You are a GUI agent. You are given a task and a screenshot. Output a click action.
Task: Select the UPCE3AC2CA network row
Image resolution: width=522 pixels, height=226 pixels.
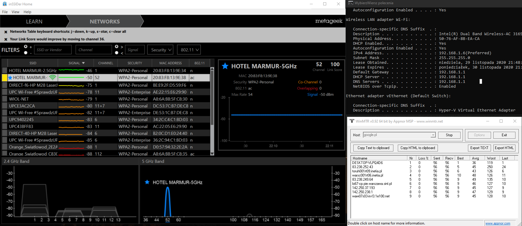pos(106,106)
